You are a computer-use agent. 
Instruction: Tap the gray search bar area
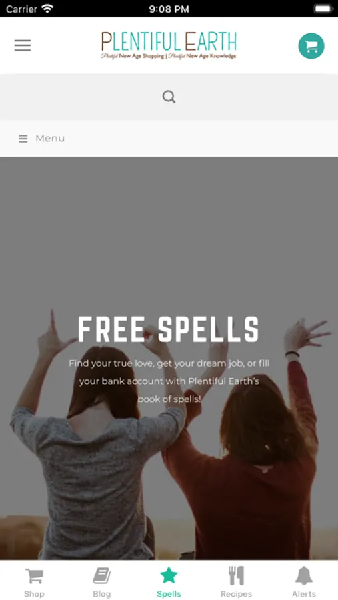point(169,97)
